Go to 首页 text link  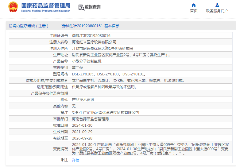point(194,11)
